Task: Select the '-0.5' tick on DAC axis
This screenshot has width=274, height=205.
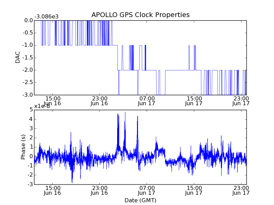Action: 28,33
